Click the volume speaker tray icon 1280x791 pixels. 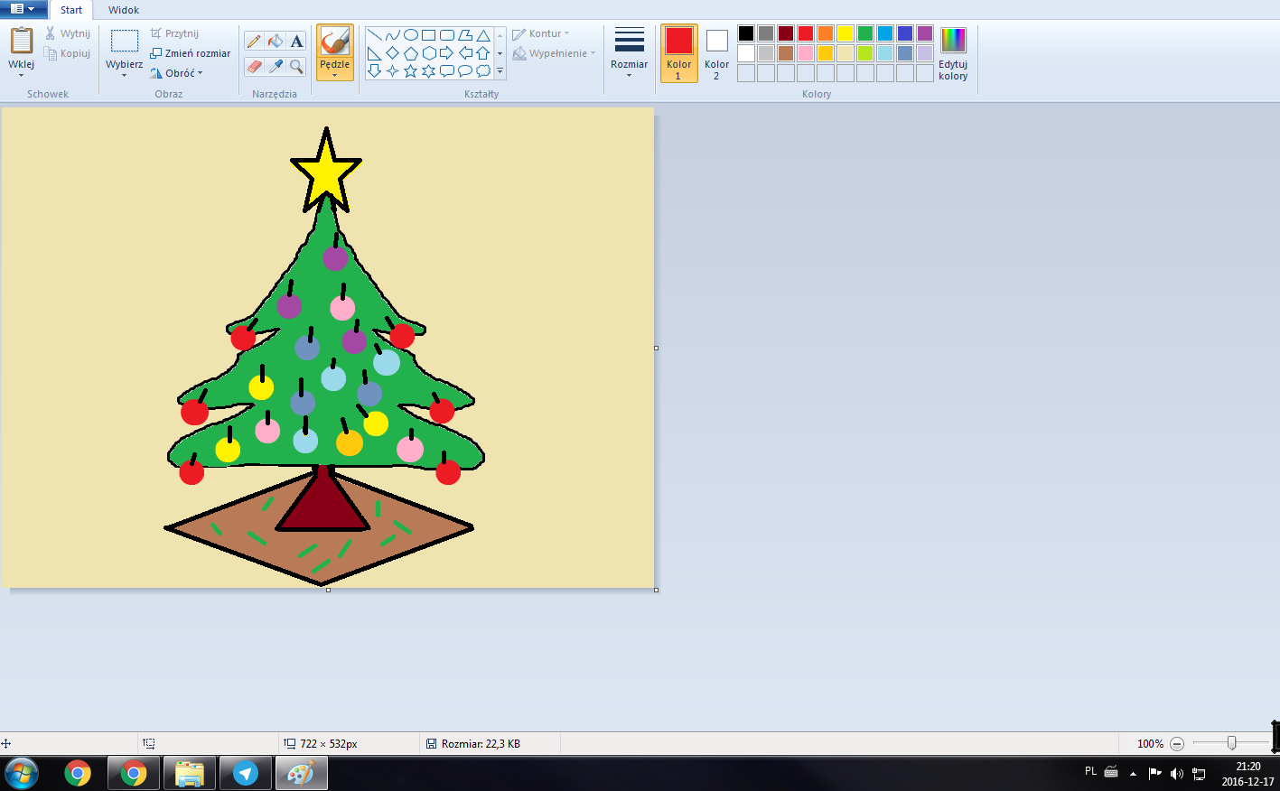[x=1176, y=773]
